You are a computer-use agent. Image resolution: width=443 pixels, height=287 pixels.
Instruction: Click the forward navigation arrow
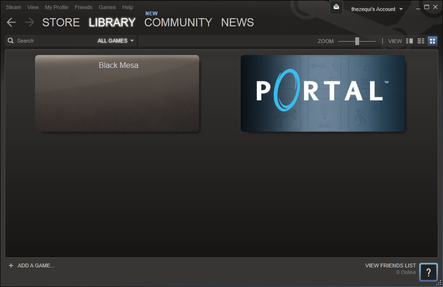(29, 22)
